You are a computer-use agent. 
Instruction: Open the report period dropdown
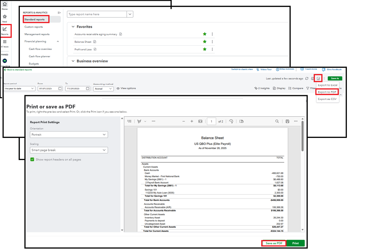click(19, 88)
